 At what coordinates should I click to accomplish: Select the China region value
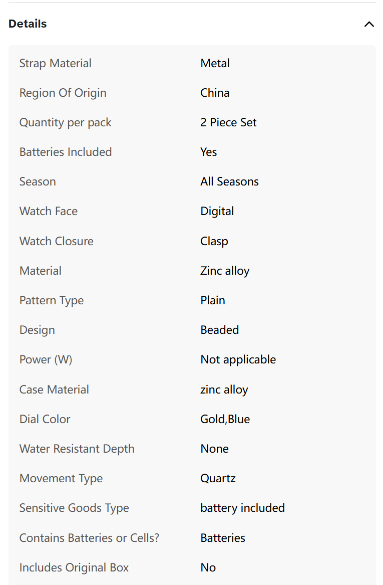click(x=215, y=93)
